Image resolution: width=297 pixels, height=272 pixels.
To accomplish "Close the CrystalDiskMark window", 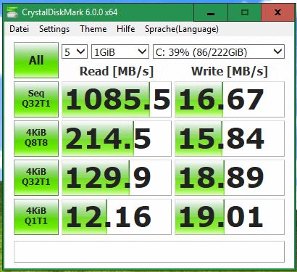I will coord(278,12).
